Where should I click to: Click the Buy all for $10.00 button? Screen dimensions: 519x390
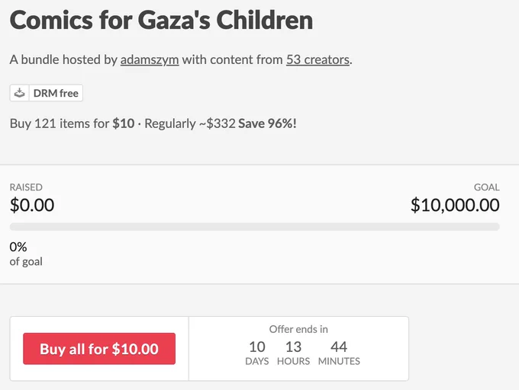click(99, 349)
